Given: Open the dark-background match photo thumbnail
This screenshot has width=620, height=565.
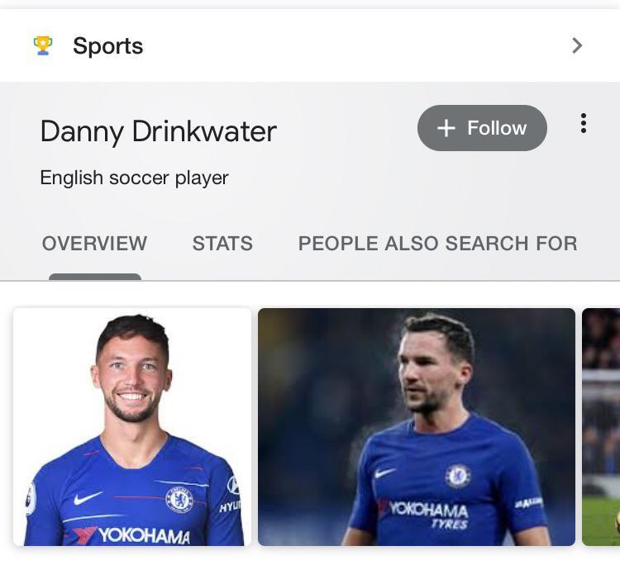Looking at the screenshot, I should [416, 426].
